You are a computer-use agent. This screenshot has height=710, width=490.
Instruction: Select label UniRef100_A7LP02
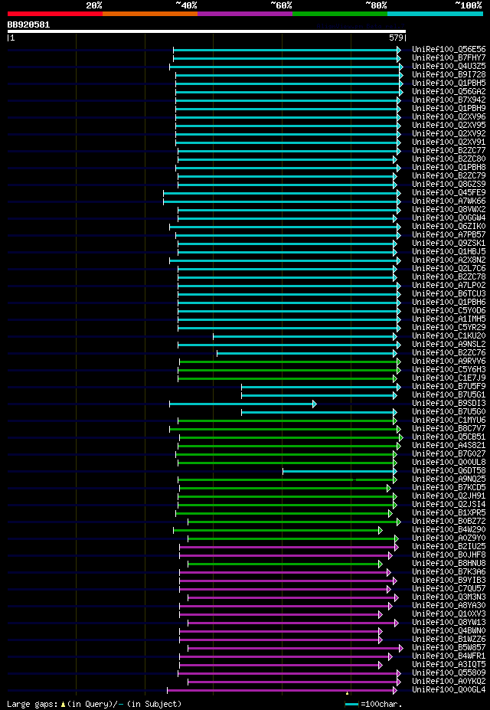pyautogui.click(x=449, y=285)
